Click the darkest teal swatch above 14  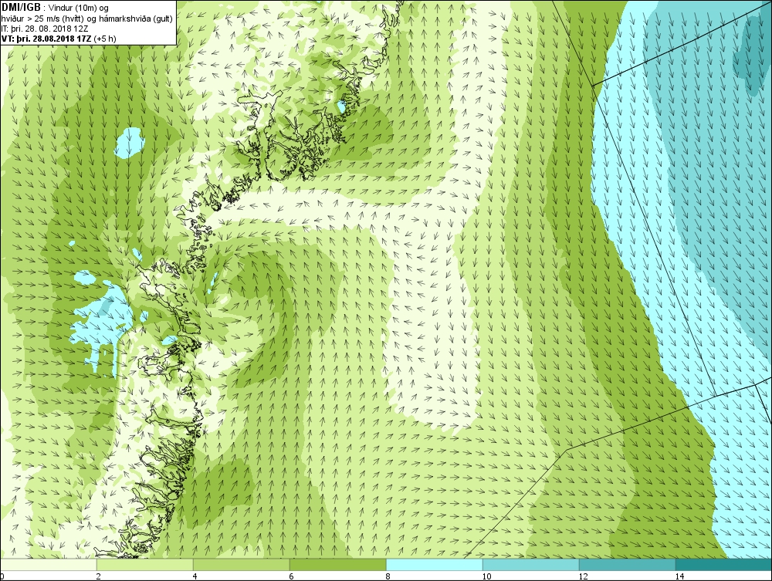point(724,564)
